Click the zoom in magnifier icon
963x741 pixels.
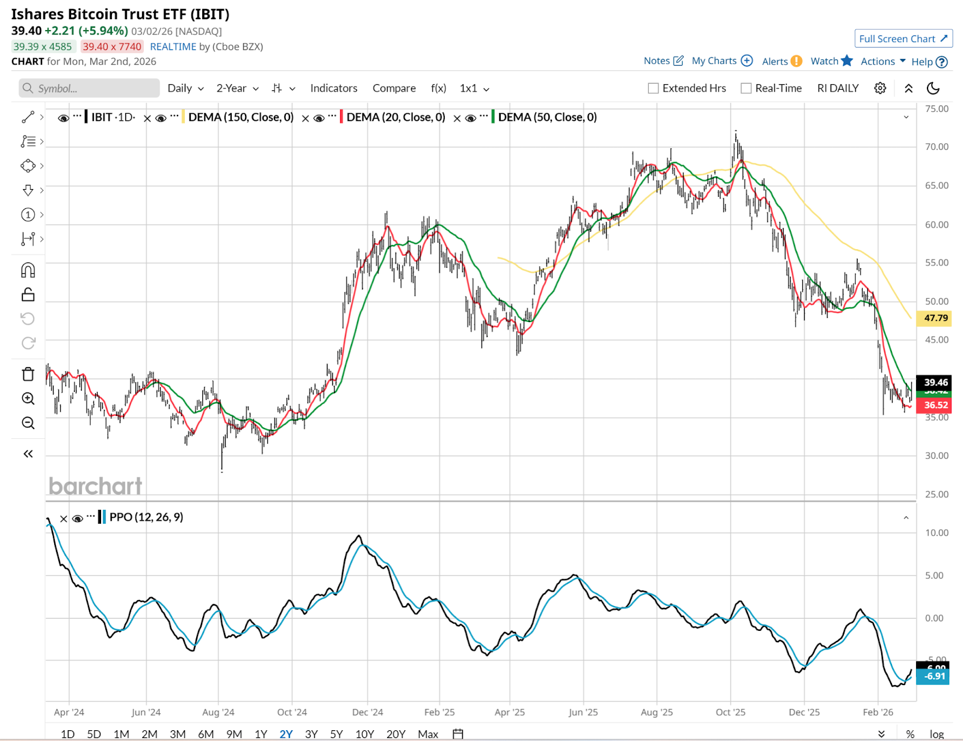click(x=28, y=398)
